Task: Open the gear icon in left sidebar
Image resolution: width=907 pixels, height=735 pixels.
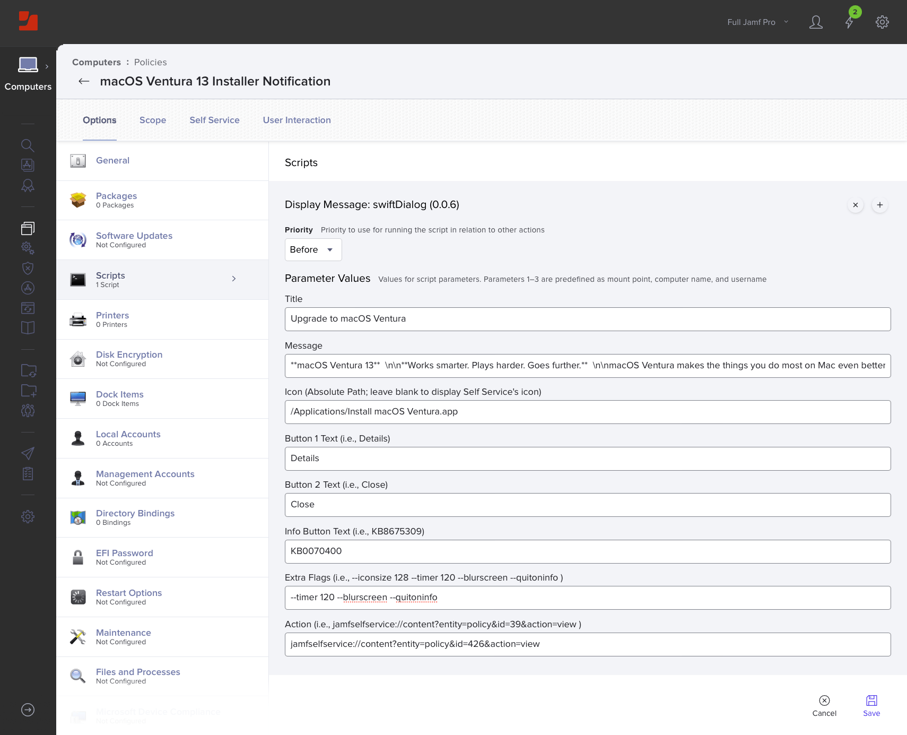Action: 28,516
